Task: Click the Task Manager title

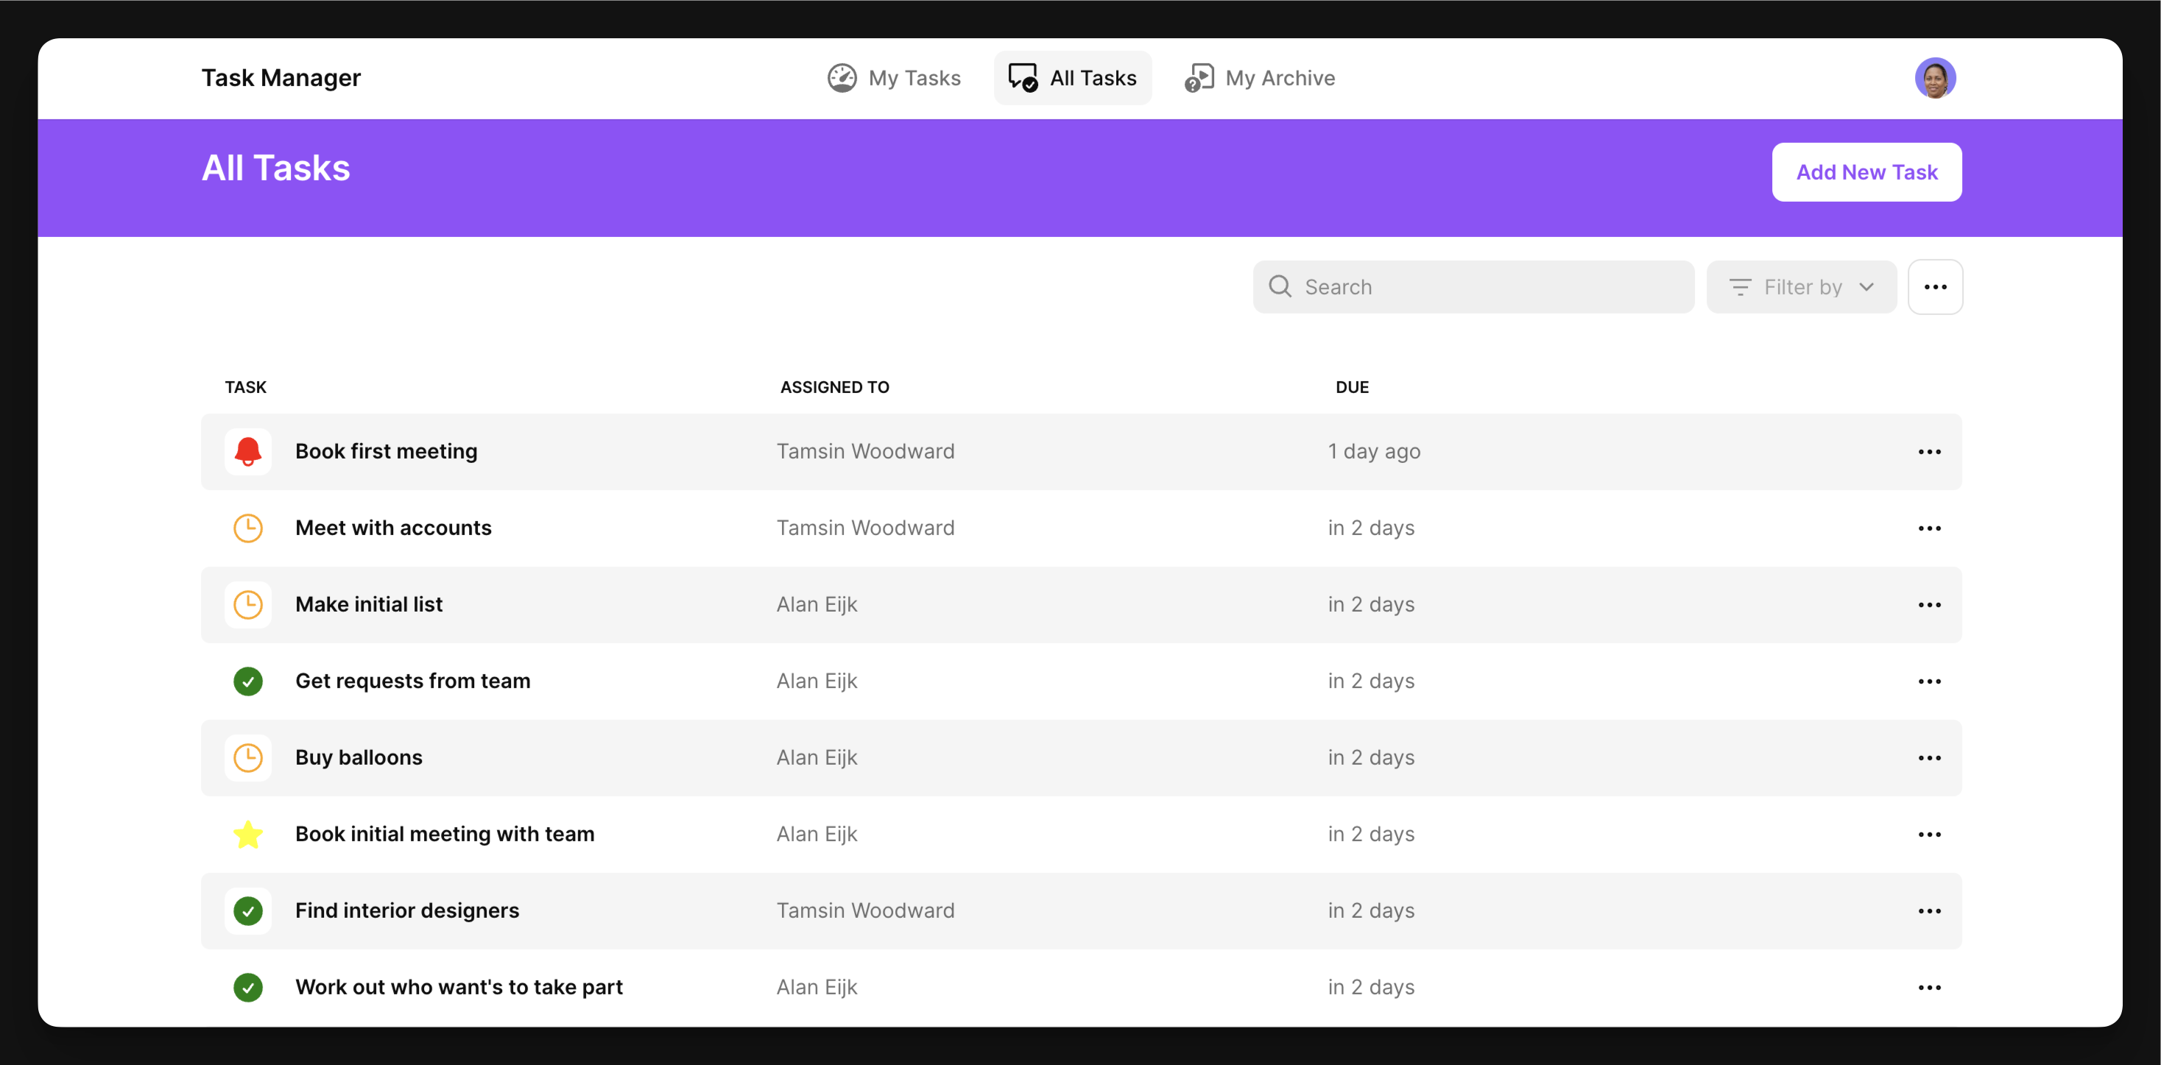Action: [x=281, y=78]
